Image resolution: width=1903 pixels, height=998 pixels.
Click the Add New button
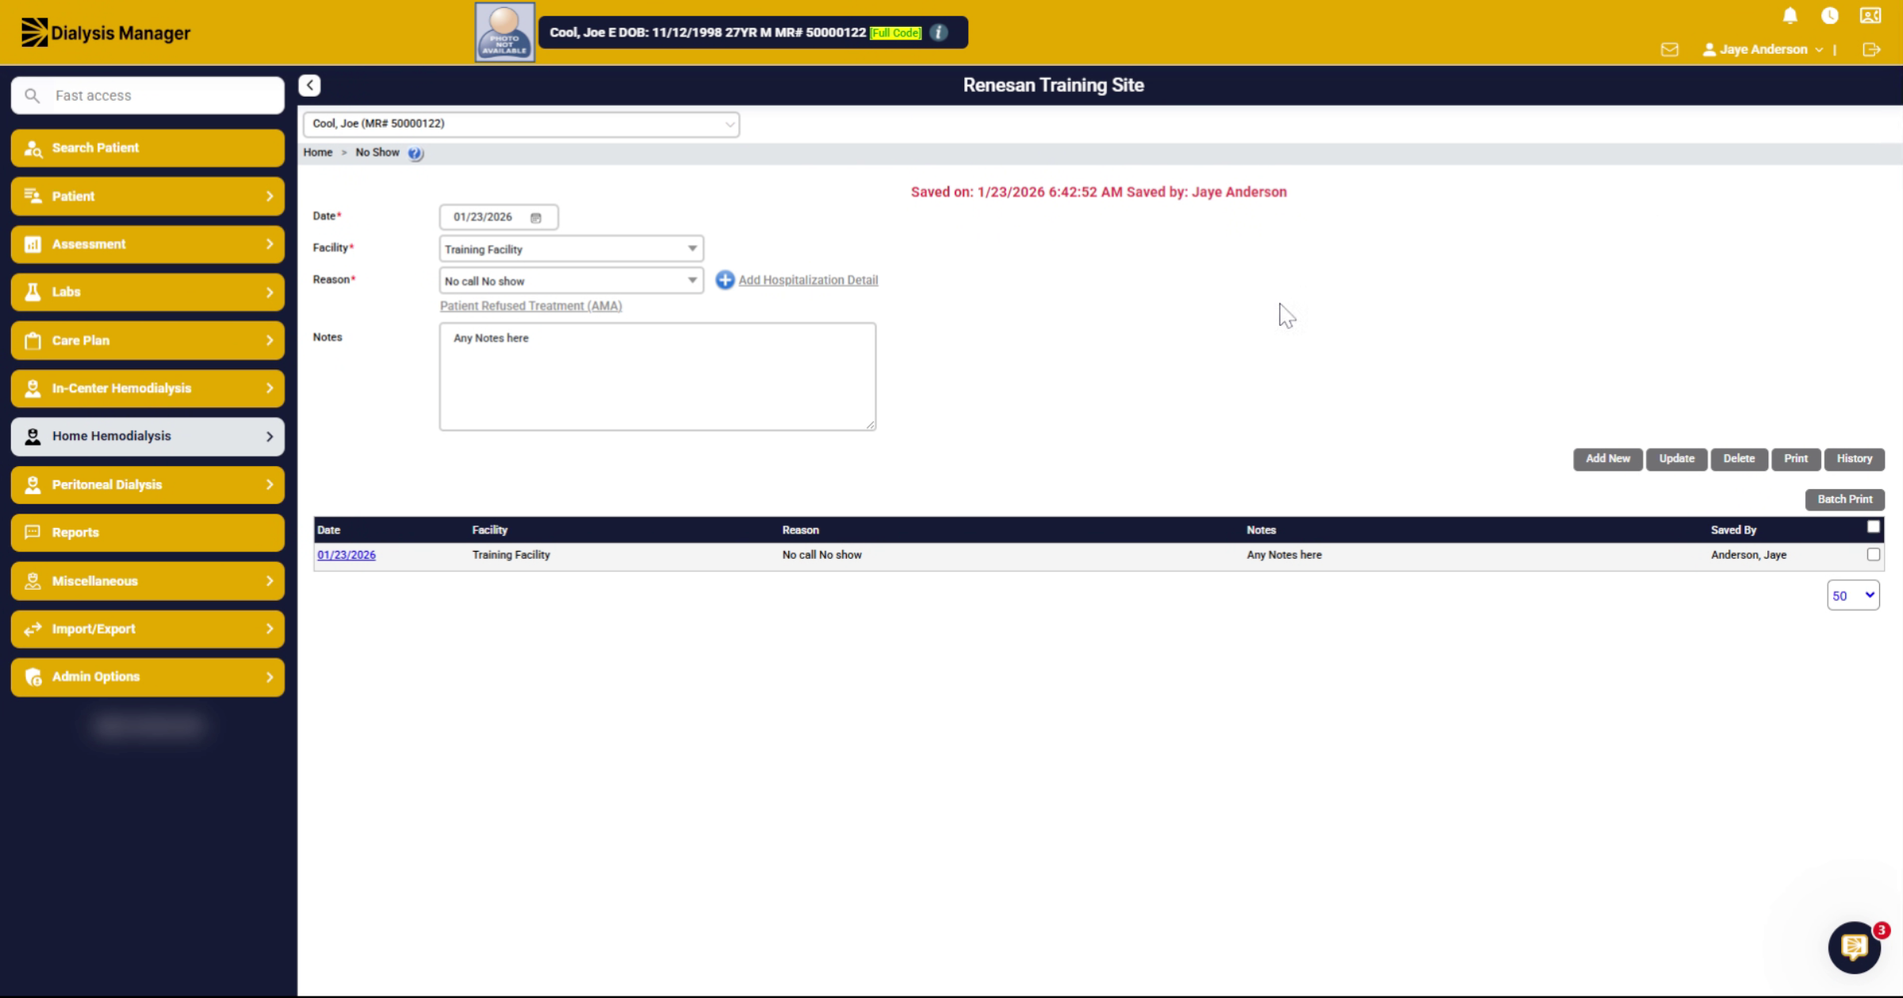point(1607,459)
